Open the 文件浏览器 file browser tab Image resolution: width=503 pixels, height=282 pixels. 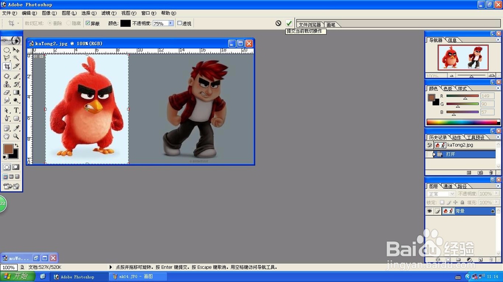pyautogui.click(x=309, y=25)
